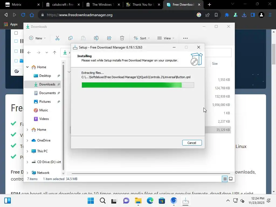
Task: Bookmark this page icon
Action: [216, 15]
